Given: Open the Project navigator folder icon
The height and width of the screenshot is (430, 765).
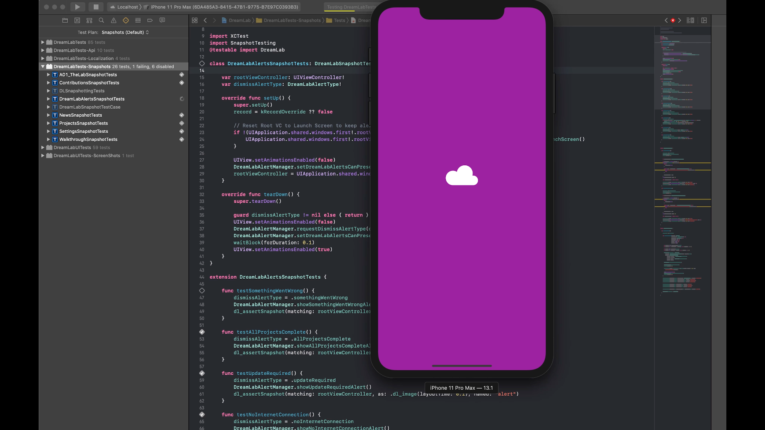Looking at the screenshot, I should [x=65, y=20].
